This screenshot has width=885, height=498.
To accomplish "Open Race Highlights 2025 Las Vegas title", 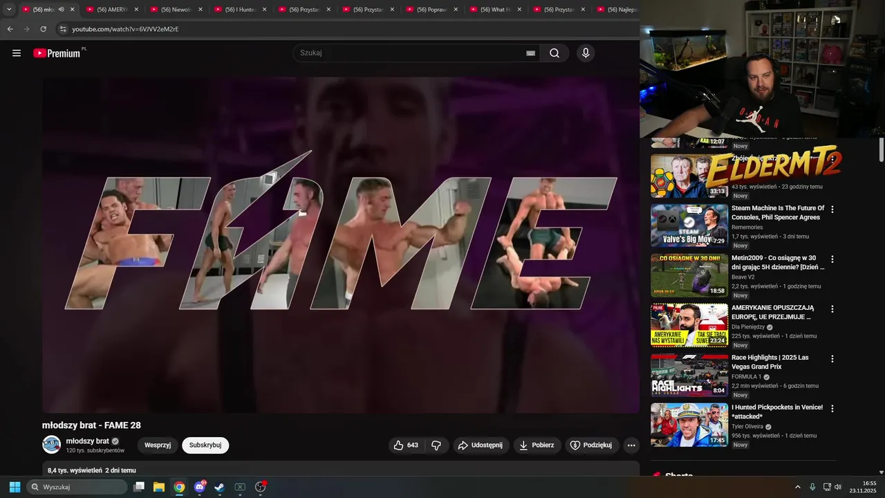I will pos(770,362).
